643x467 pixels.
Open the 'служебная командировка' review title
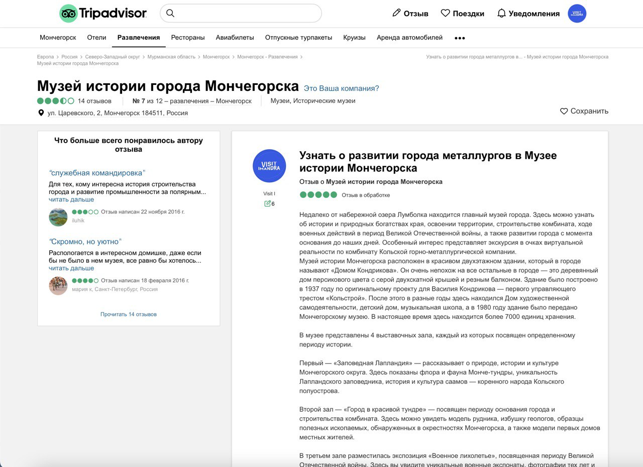click(x=97, y=173)
